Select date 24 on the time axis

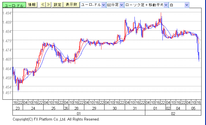[33, 108]
